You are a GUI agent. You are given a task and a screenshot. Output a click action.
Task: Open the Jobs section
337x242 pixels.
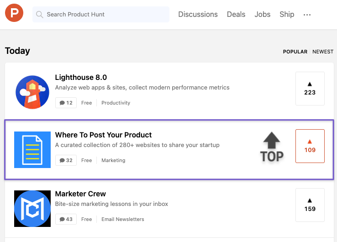coord(263,15)
